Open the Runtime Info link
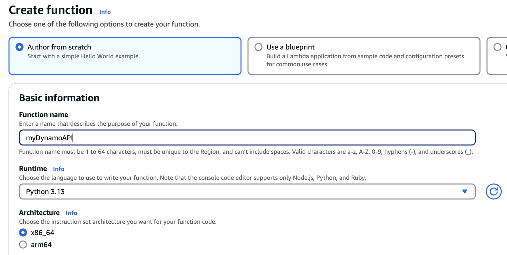Screen dimensions: 507x255 tap(59, 169)
